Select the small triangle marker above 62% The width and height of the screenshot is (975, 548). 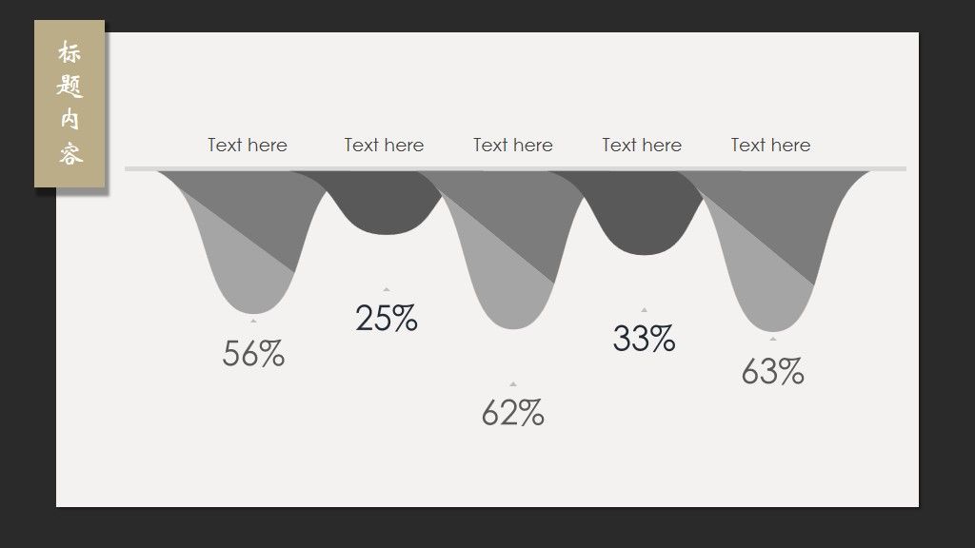tap(513, 384)
